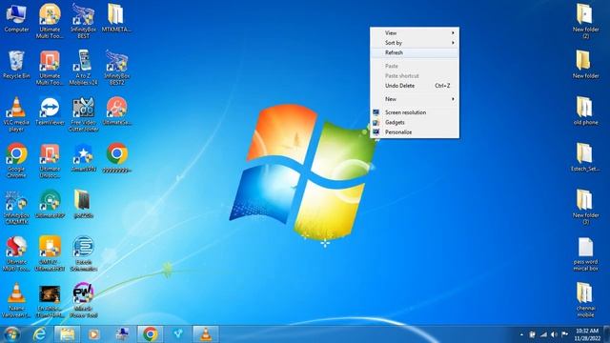Expand the New submenu in context menu
The width and height of the screenshot is (610, 343).
(x=415, y=99)
